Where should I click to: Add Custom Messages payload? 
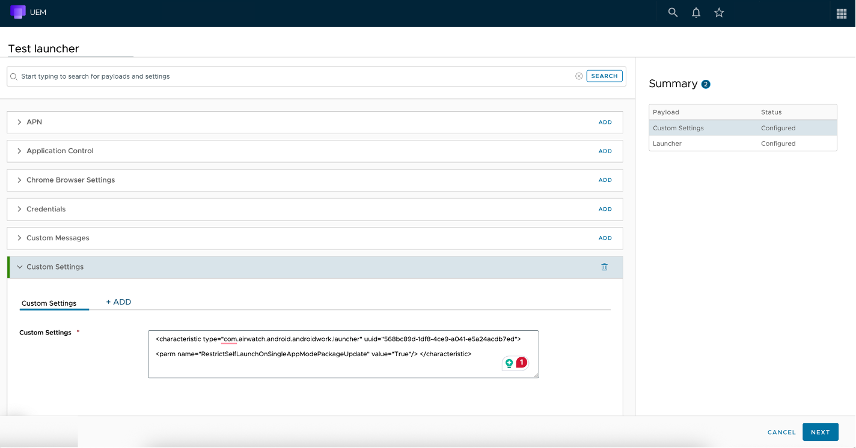pos(605,238)
